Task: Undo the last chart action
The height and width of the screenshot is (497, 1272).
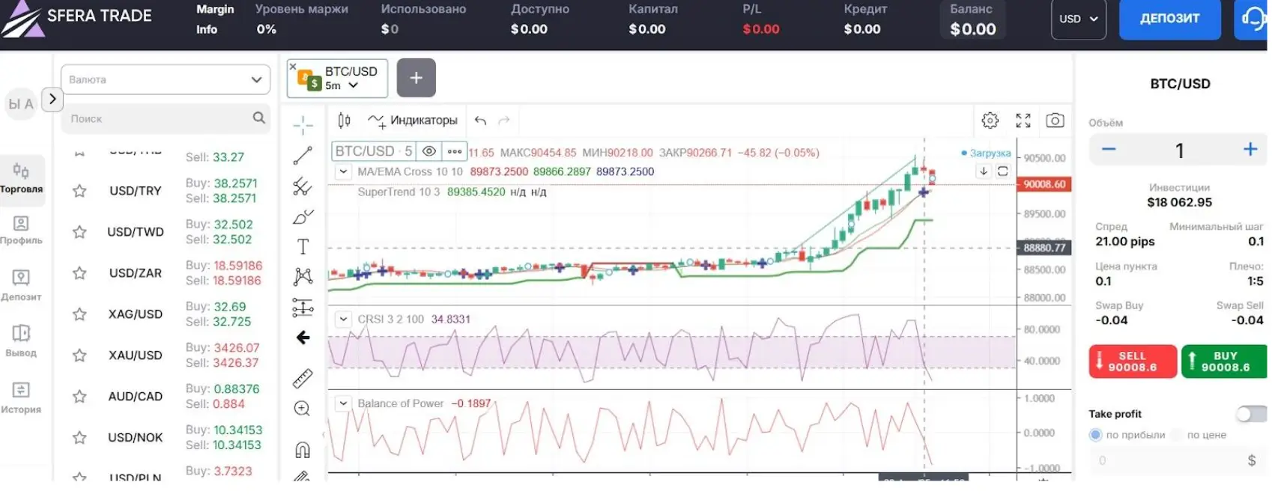Action: 481,121
